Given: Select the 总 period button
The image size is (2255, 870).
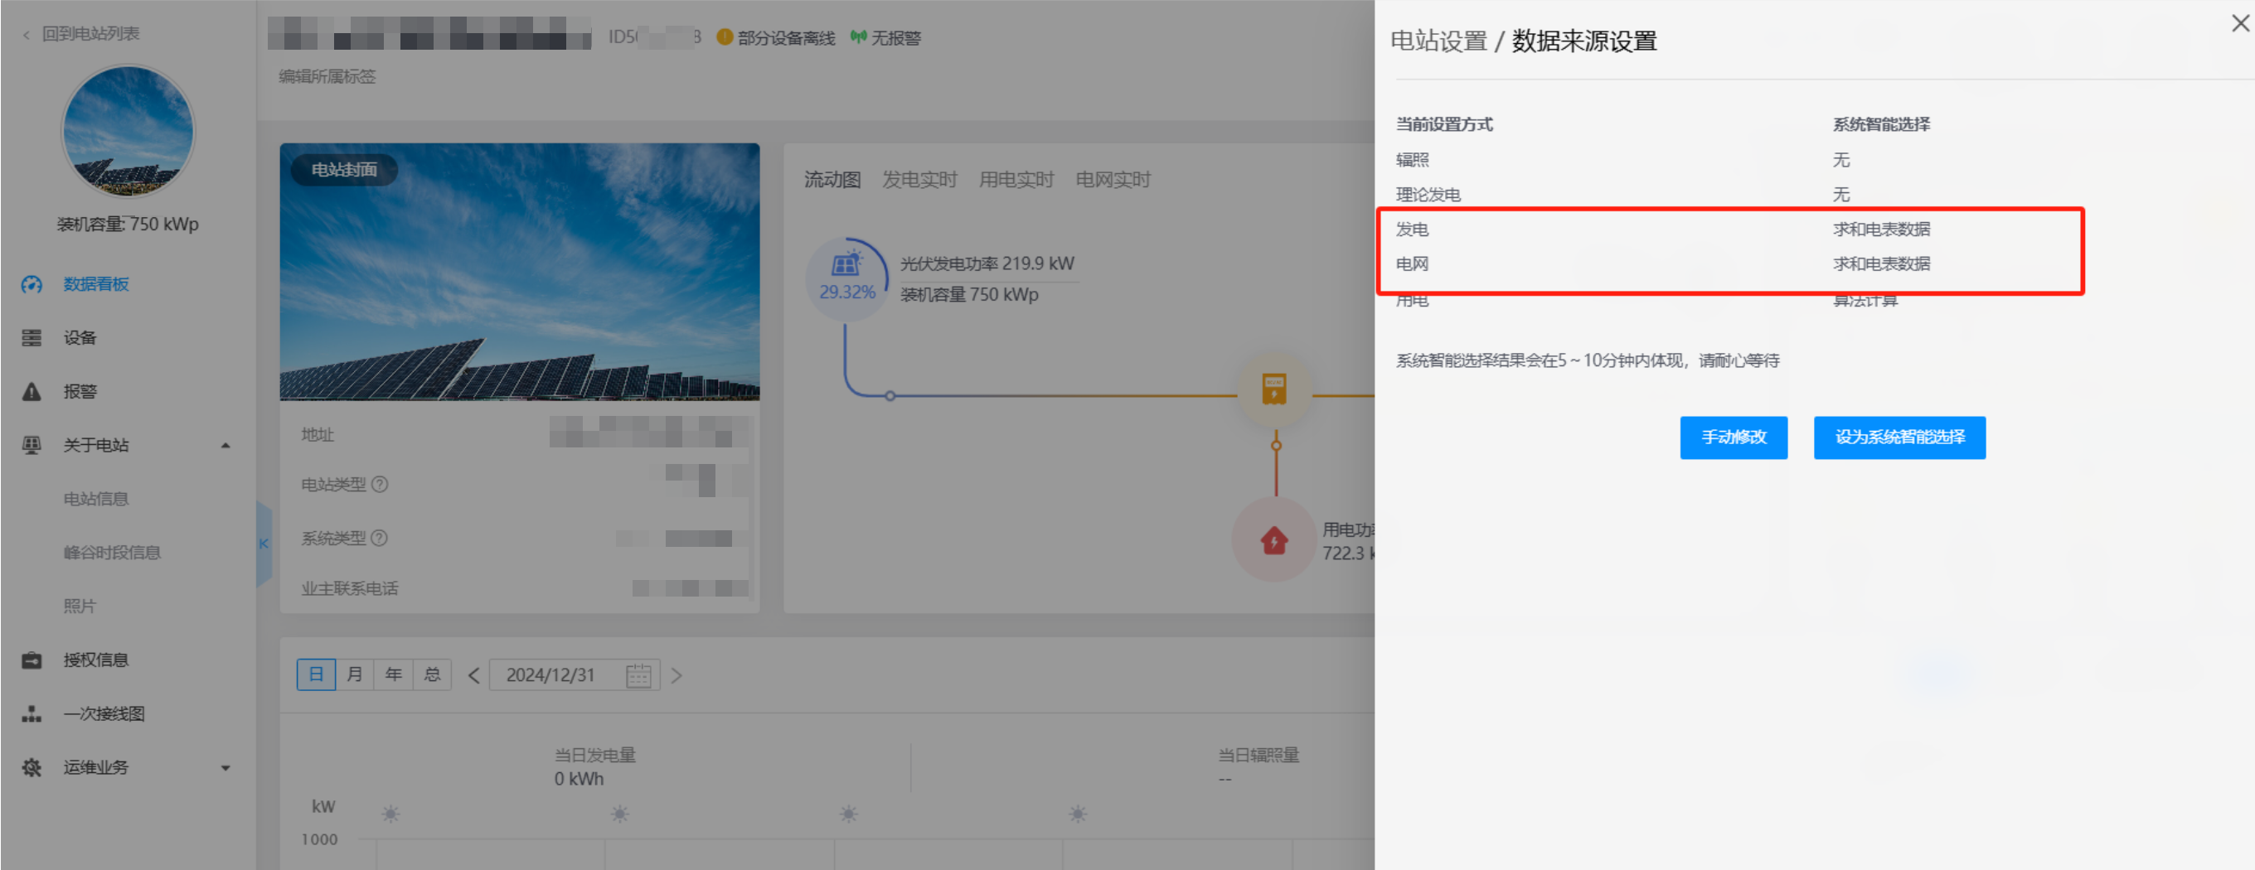Looking at the screenshot, I should [433, 674].
